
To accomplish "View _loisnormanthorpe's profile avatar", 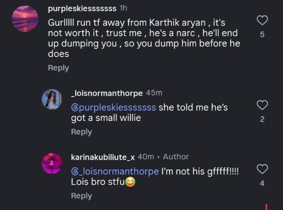I will tap(52, 99).
